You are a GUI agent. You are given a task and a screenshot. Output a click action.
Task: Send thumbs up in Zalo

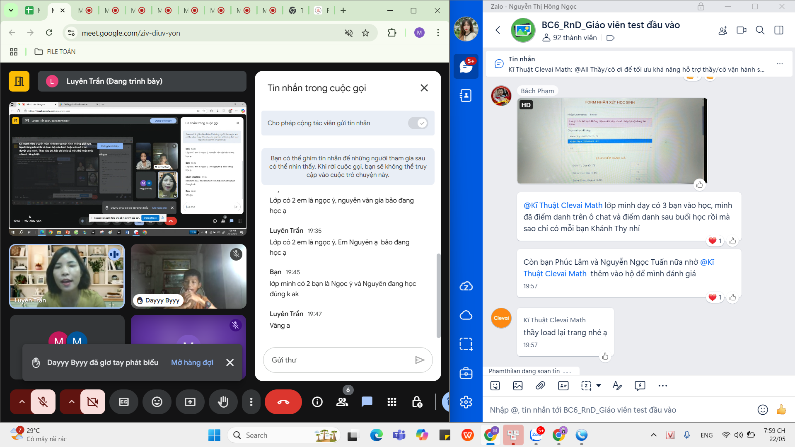tap(781, 410)
